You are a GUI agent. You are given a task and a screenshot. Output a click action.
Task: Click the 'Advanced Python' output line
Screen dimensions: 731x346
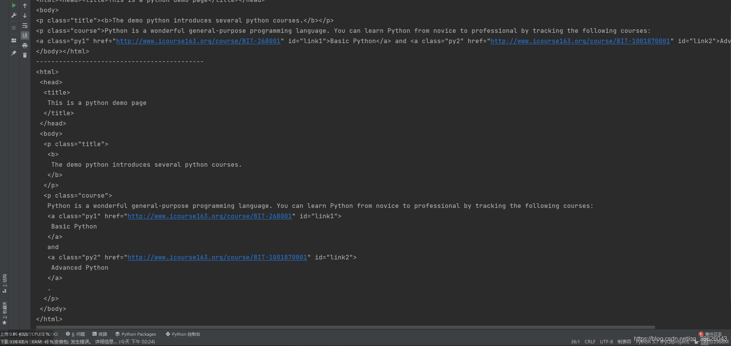[80, 268]
